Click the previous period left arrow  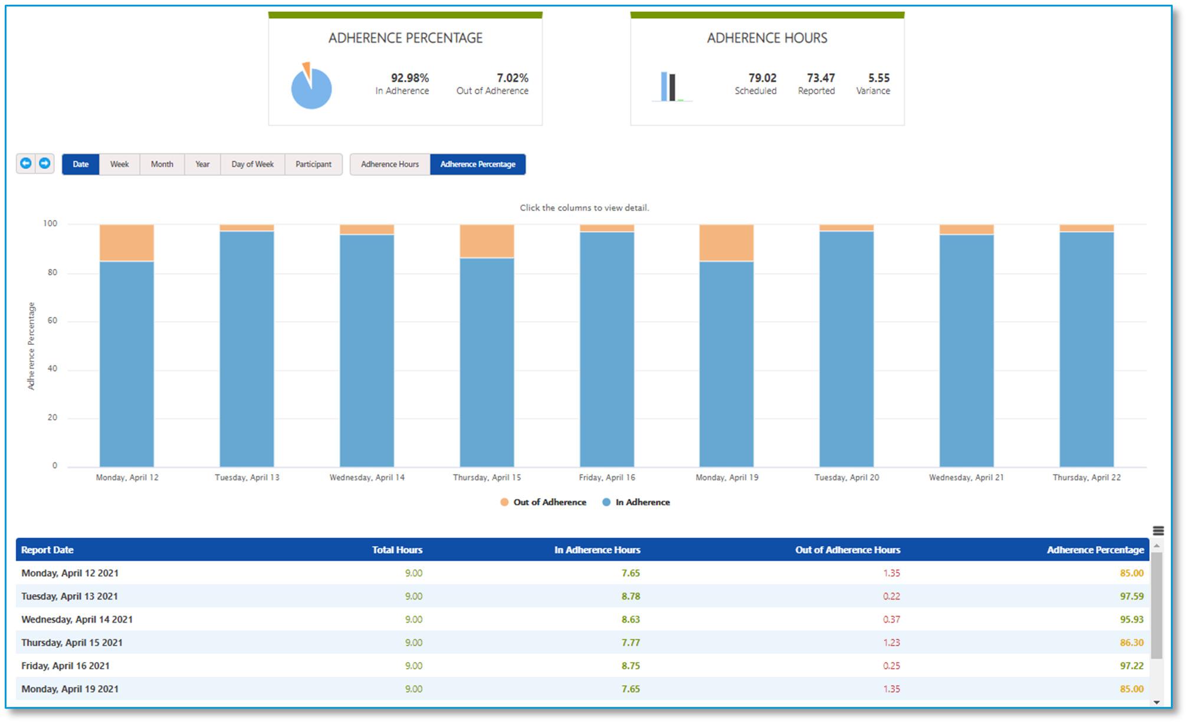pyautogui.click(x=26, y=163)
